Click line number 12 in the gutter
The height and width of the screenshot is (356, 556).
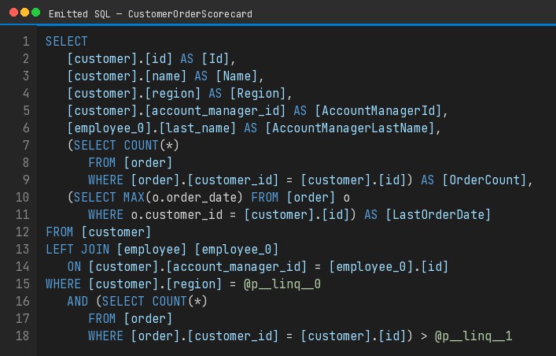click(x=22, y=232)
